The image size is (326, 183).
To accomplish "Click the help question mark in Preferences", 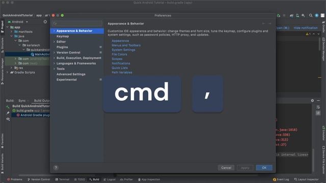I will pyautogui.click(x=56, y=168).
